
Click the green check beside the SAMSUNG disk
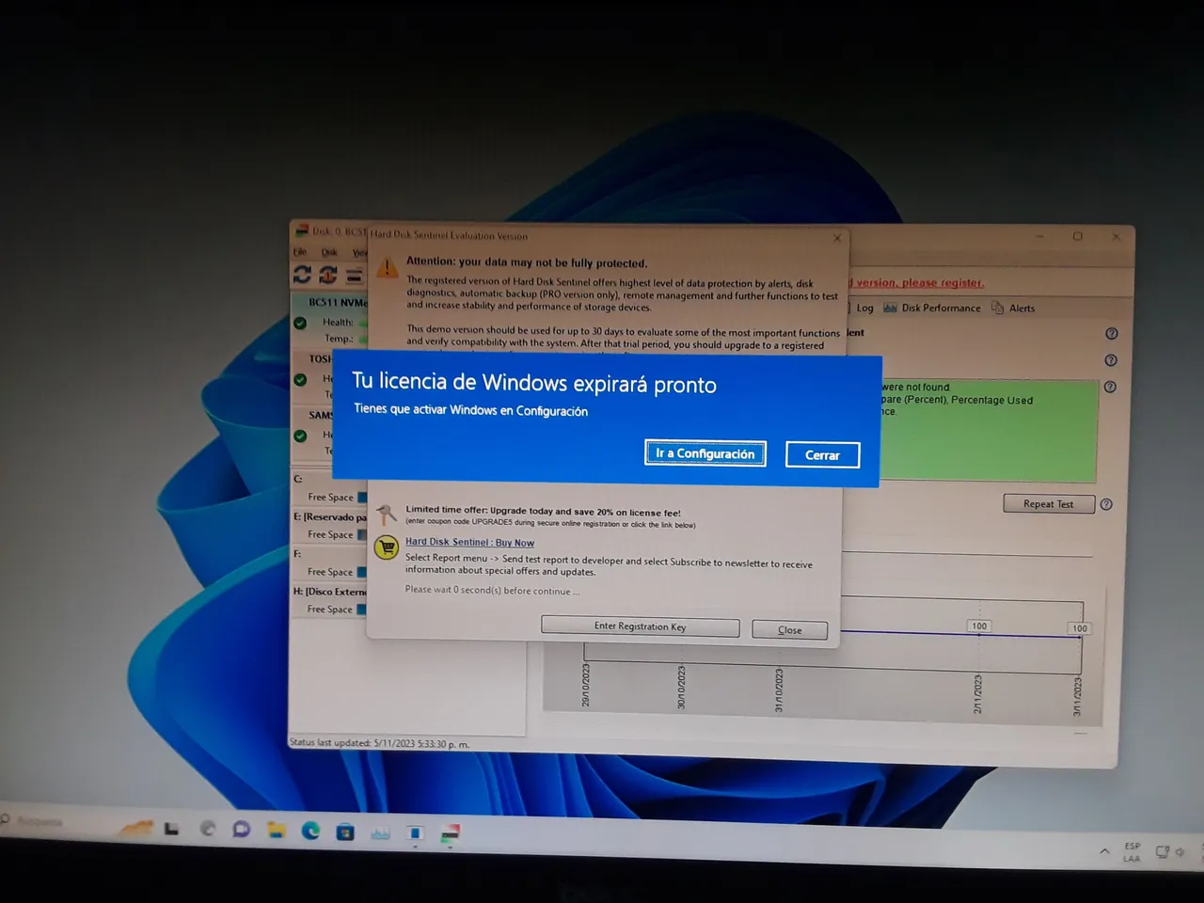pos(300,436)
